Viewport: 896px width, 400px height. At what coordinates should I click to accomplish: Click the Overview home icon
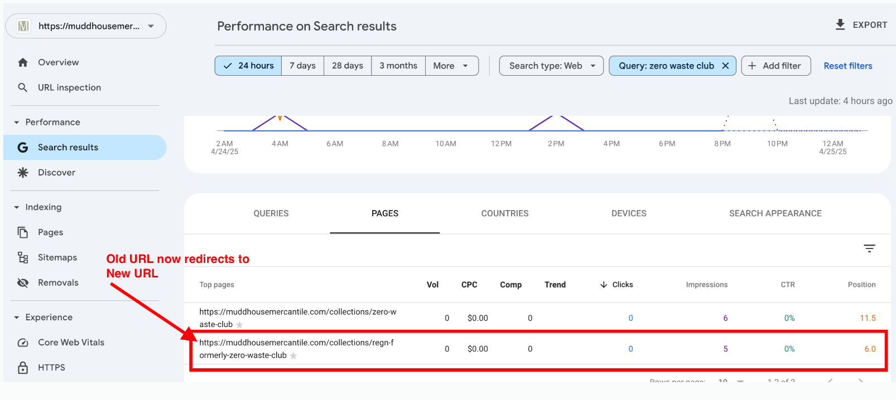(23, 62)
